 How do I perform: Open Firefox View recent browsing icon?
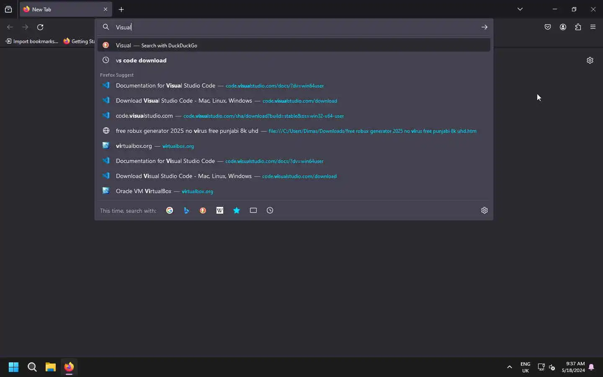coord(8,9)
